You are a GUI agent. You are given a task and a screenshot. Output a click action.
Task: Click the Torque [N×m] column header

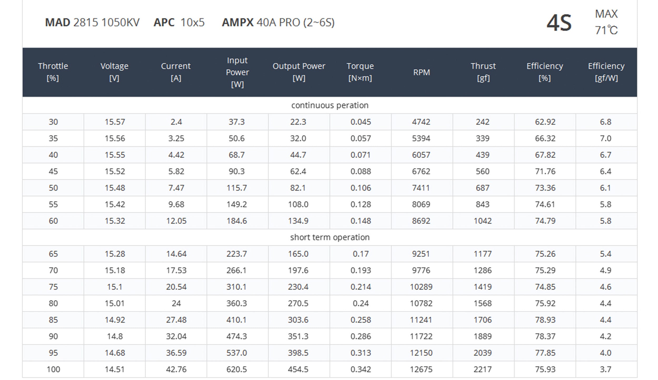pyautogui.click(x=360, y=72)
